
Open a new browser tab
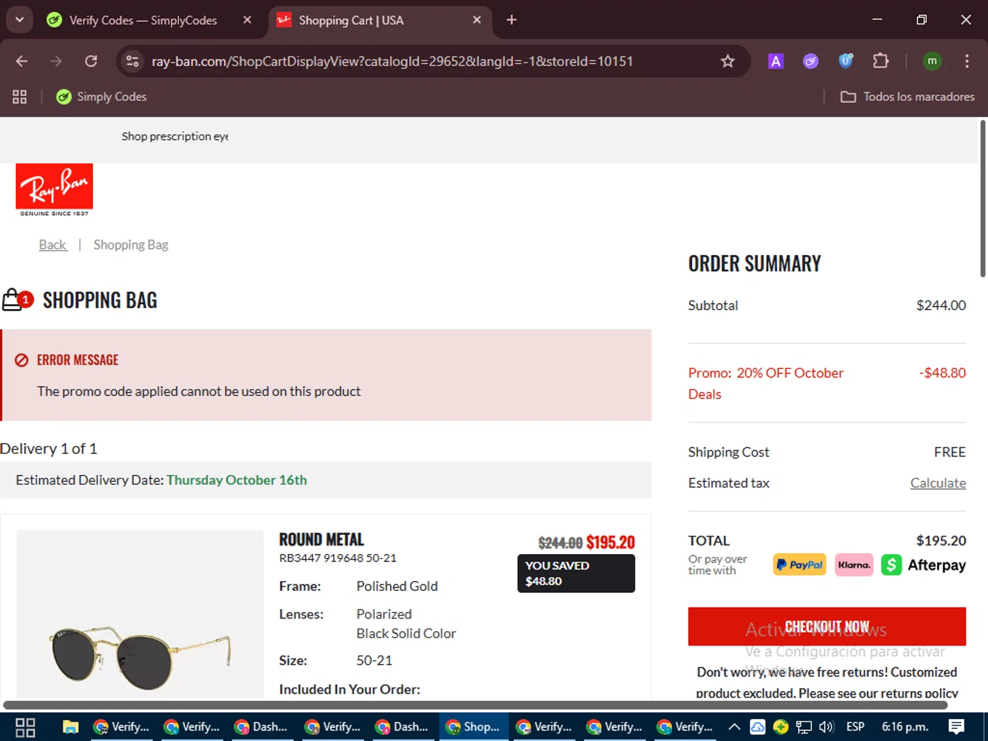511,20
